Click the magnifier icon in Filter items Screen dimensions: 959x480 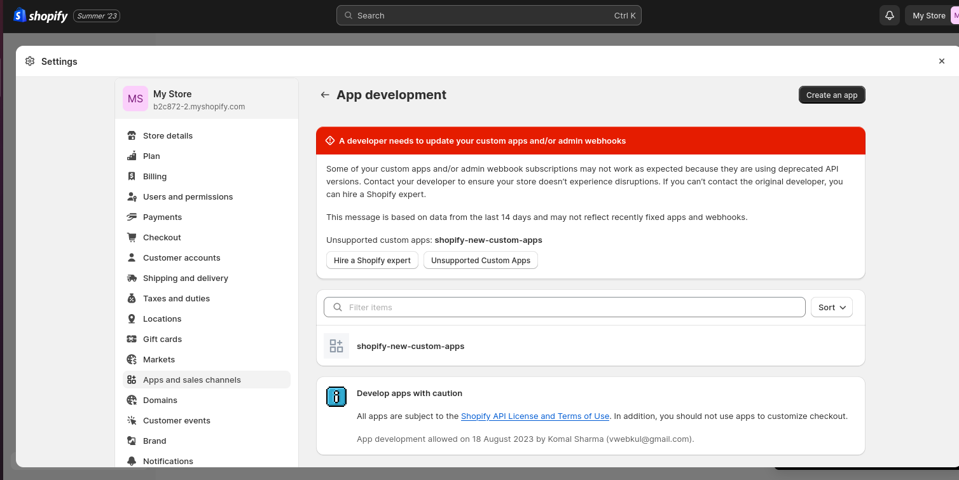tap(338, 307)
